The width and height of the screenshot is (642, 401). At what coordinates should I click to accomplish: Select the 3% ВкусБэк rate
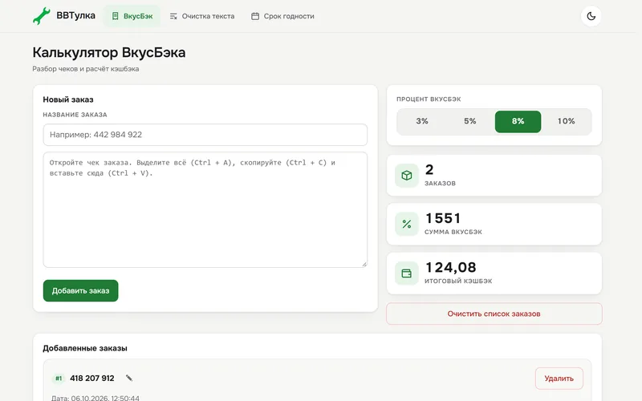422,121
